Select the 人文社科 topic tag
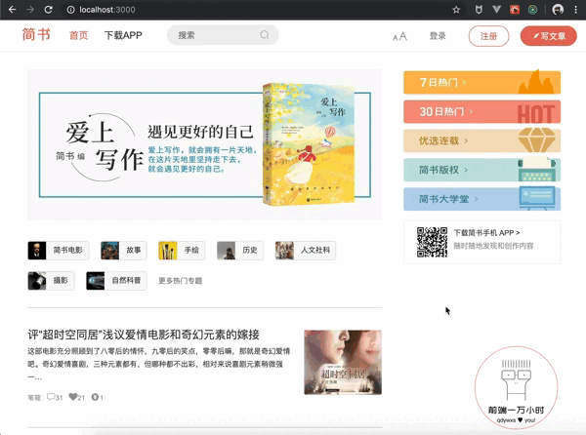Screen dimensions: 586x435 pyautogui.click(x=306, y=250)
